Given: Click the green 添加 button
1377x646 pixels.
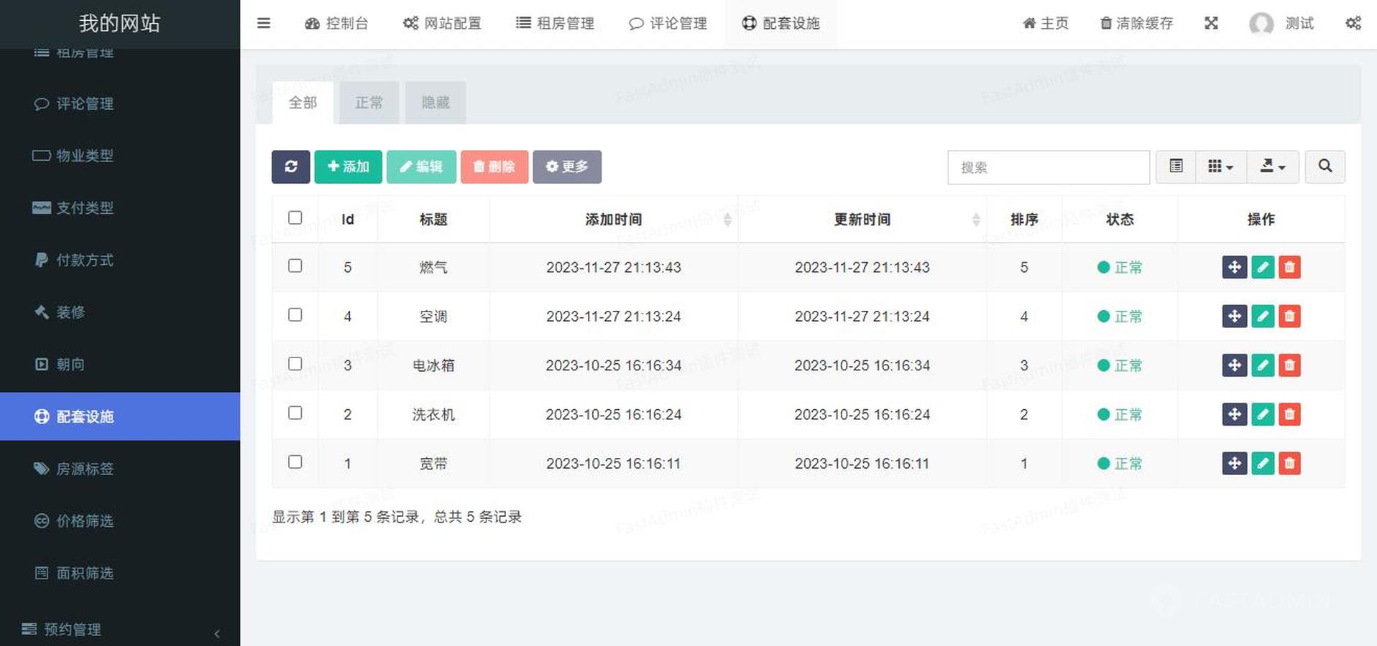Looking at the screenshot, I should point(348,167).
